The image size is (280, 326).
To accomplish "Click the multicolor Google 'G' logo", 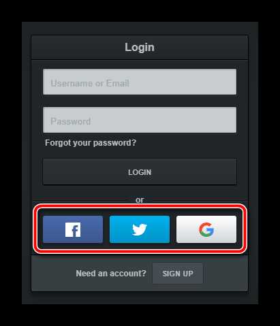I will pyautogui.click(x=206, y=229).
